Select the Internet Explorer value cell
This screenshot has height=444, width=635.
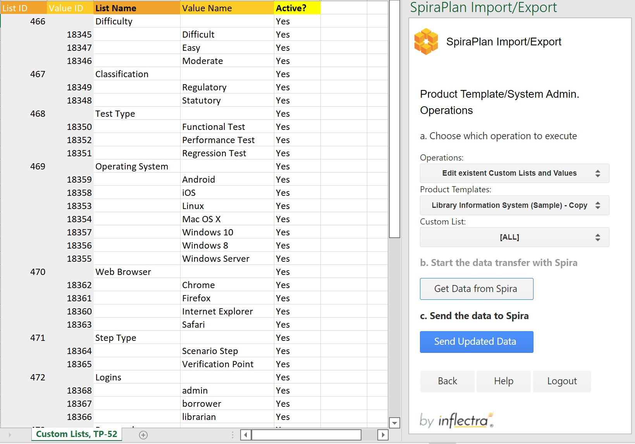[227, 311]
